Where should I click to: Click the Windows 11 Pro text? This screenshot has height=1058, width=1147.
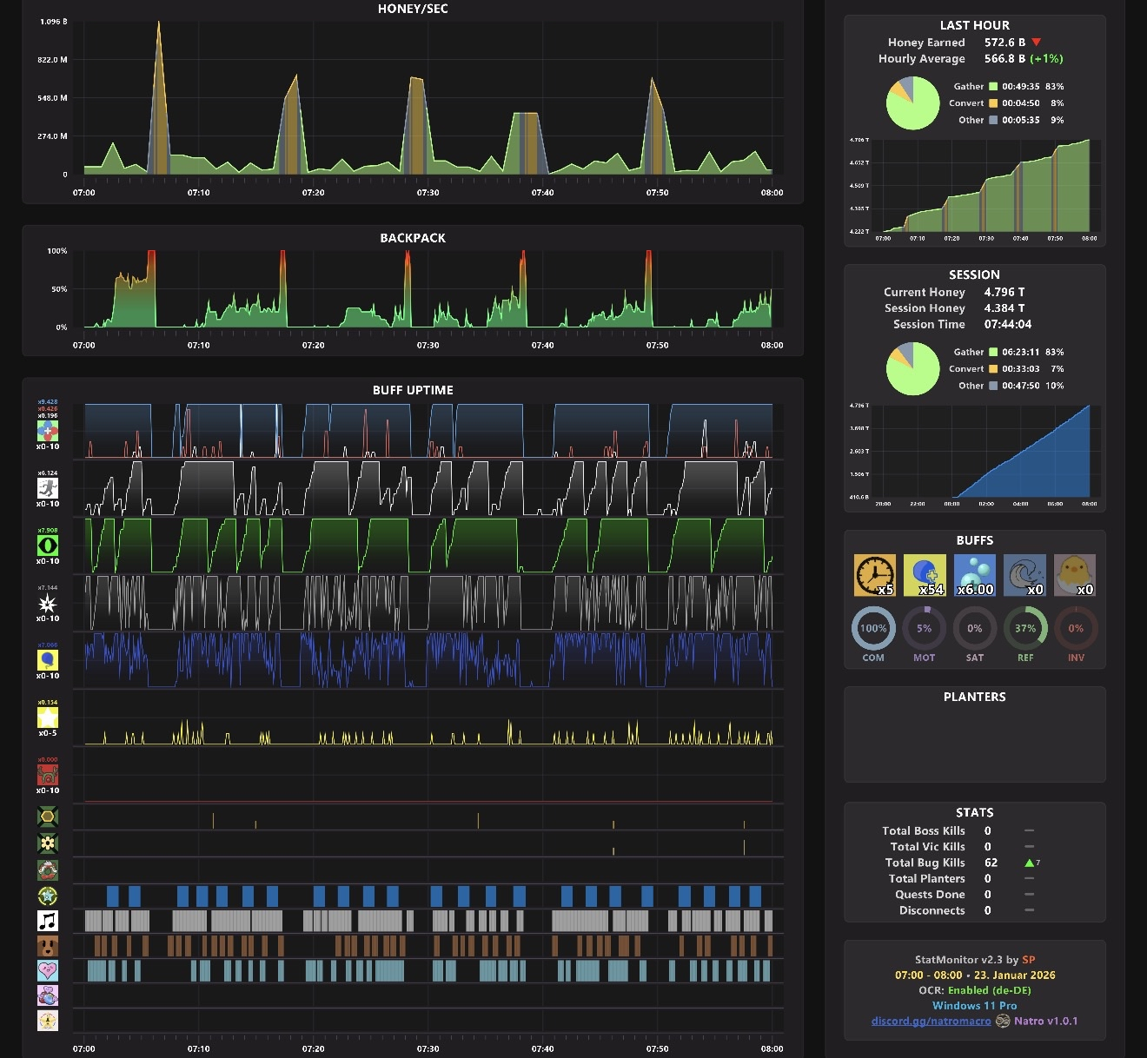point(975,1006)
